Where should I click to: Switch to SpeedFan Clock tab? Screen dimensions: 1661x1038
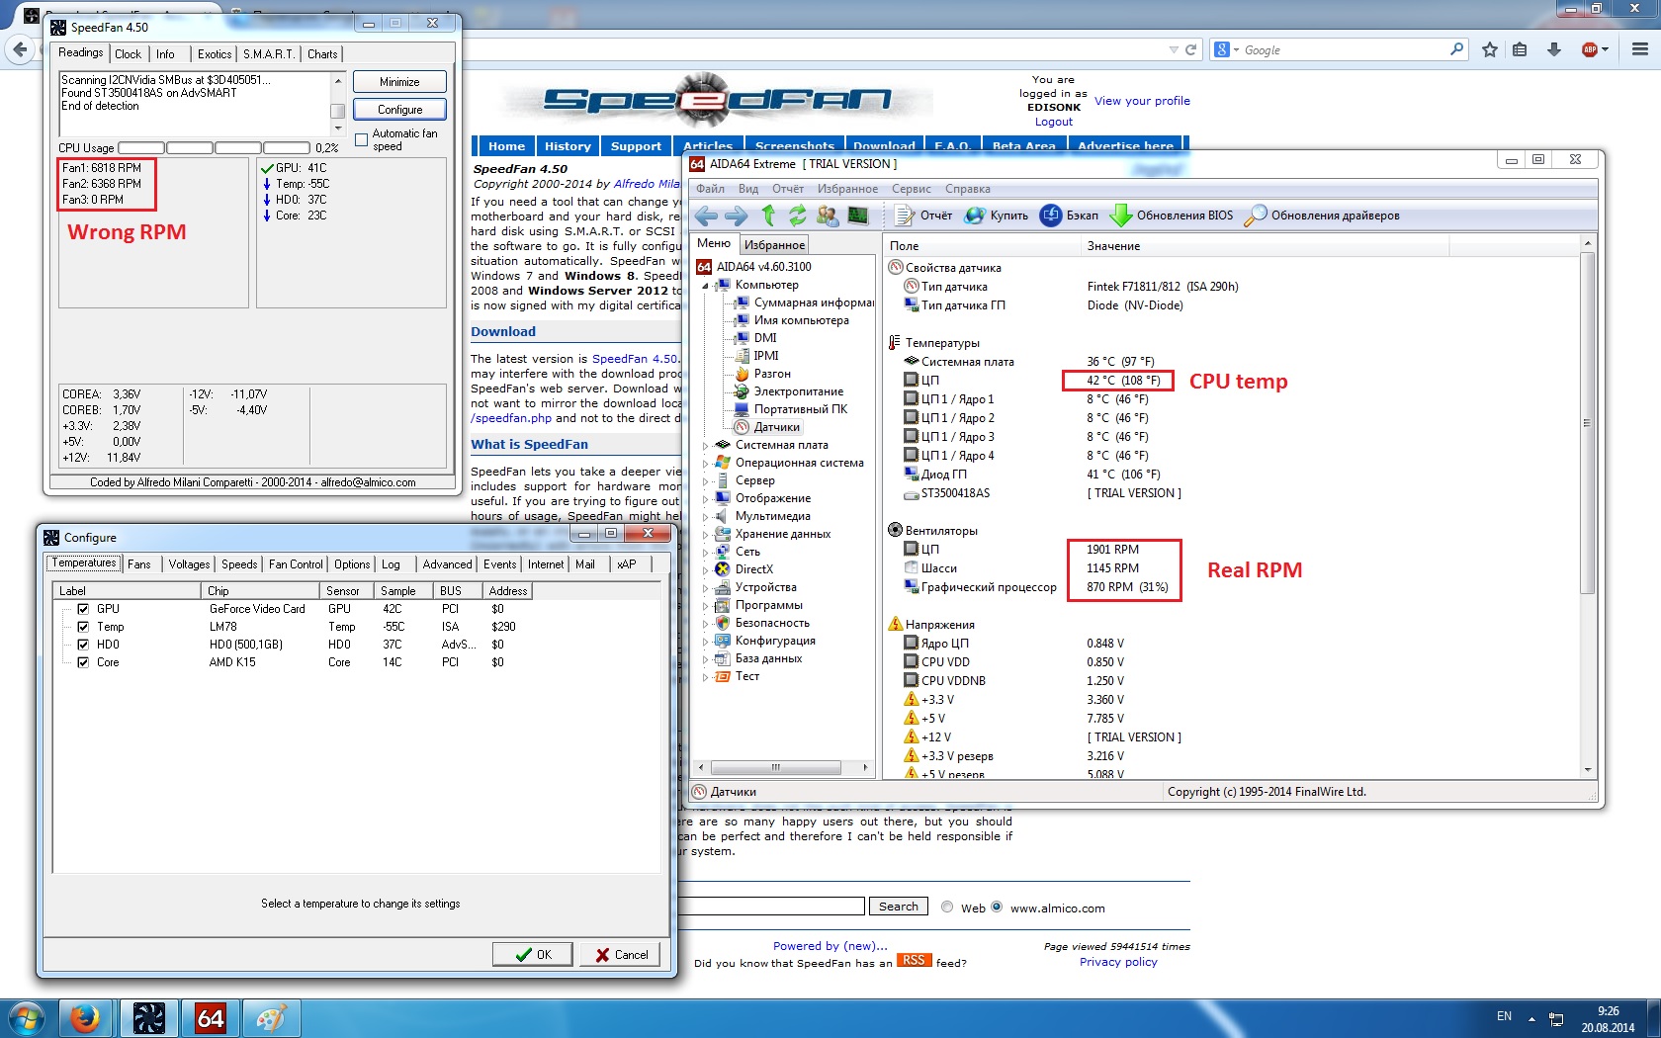click(128, 54)
